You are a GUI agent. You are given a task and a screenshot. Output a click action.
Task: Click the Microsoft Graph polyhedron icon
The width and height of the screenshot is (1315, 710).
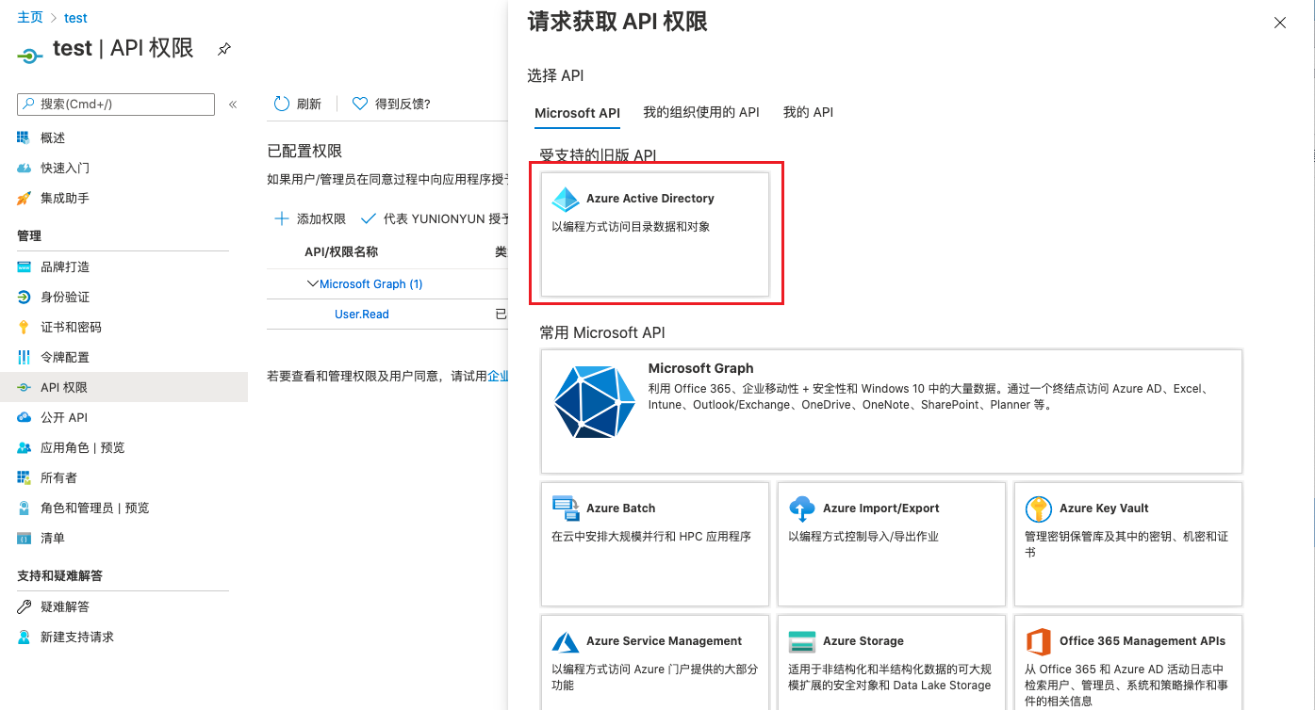click(x=593, y=402)
